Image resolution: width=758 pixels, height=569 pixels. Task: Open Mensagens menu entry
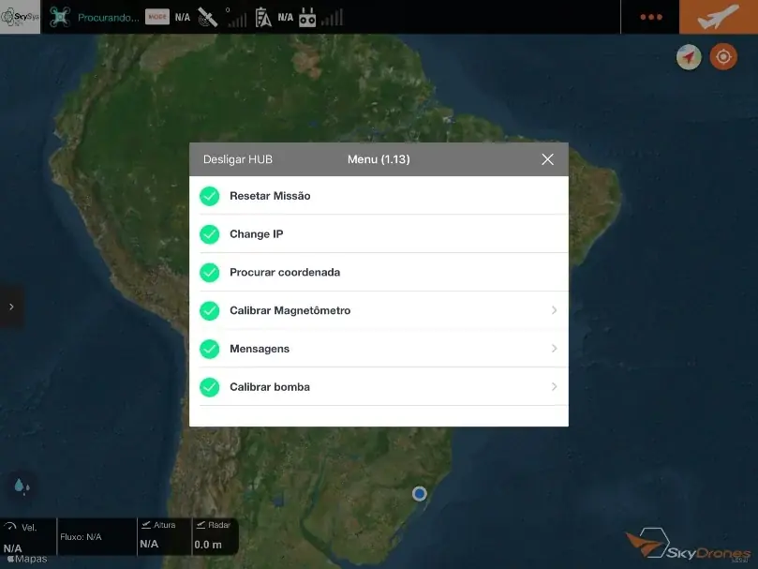(379, 349)
